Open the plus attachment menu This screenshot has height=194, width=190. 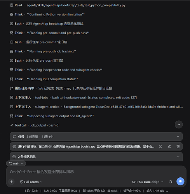11,182
